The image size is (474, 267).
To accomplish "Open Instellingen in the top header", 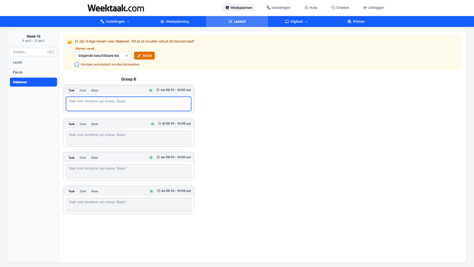I will pyautogui.click(x=278, y=8).
